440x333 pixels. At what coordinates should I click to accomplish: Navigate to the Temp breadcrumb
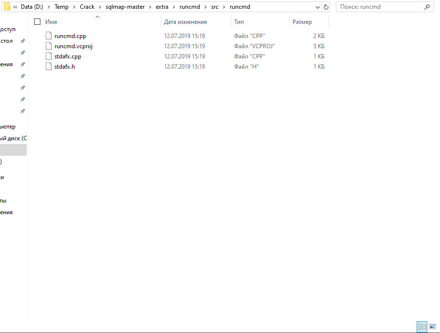tap(61, 7)
